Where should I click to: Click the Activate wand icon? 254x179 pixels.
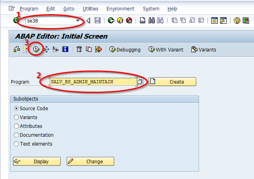[x=26, y=49]
